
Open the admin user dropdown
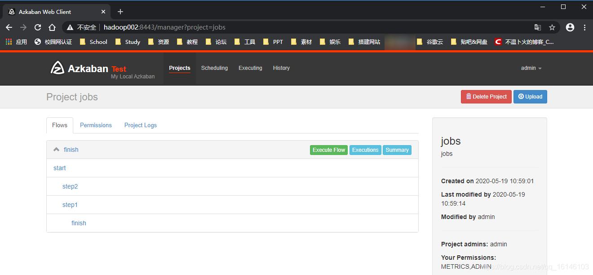[531, 68]
